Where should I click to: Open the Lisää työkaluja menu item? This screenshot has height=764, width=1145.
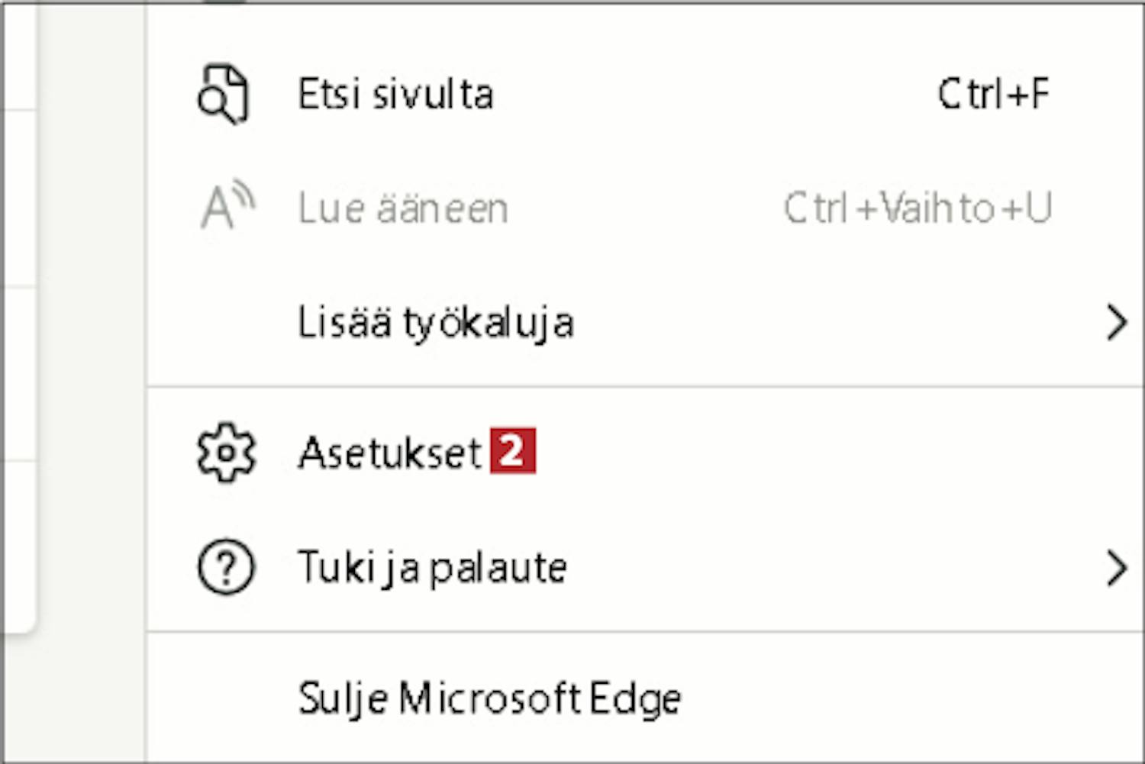point(645,323)
